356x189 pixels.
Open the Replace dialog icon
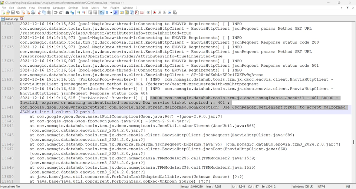(72, 13)
